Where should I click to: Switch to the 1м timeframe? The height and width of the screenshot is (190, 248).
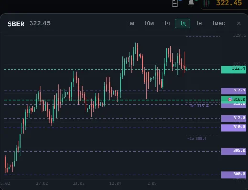pyautogui.click(x=130, y=23)
